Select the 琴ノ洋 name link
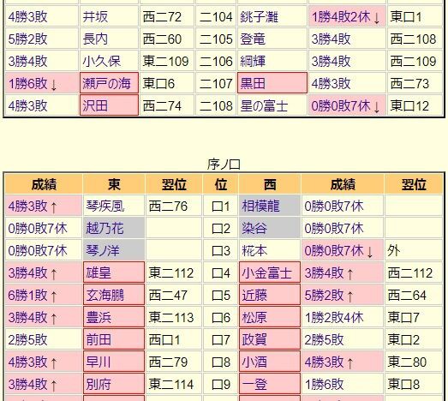Viewport: 448px width, 401px height. pyautogui.click(x=103, y=251)
